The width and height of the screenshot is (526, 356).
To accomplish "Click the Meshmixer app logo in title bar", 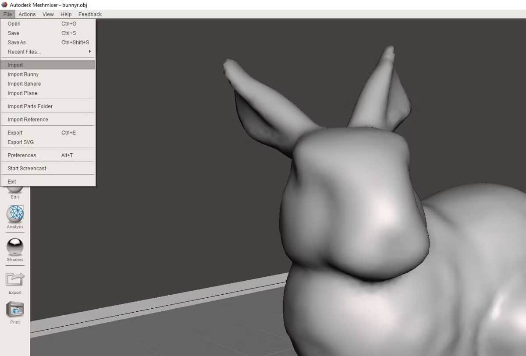I will 4,5.
